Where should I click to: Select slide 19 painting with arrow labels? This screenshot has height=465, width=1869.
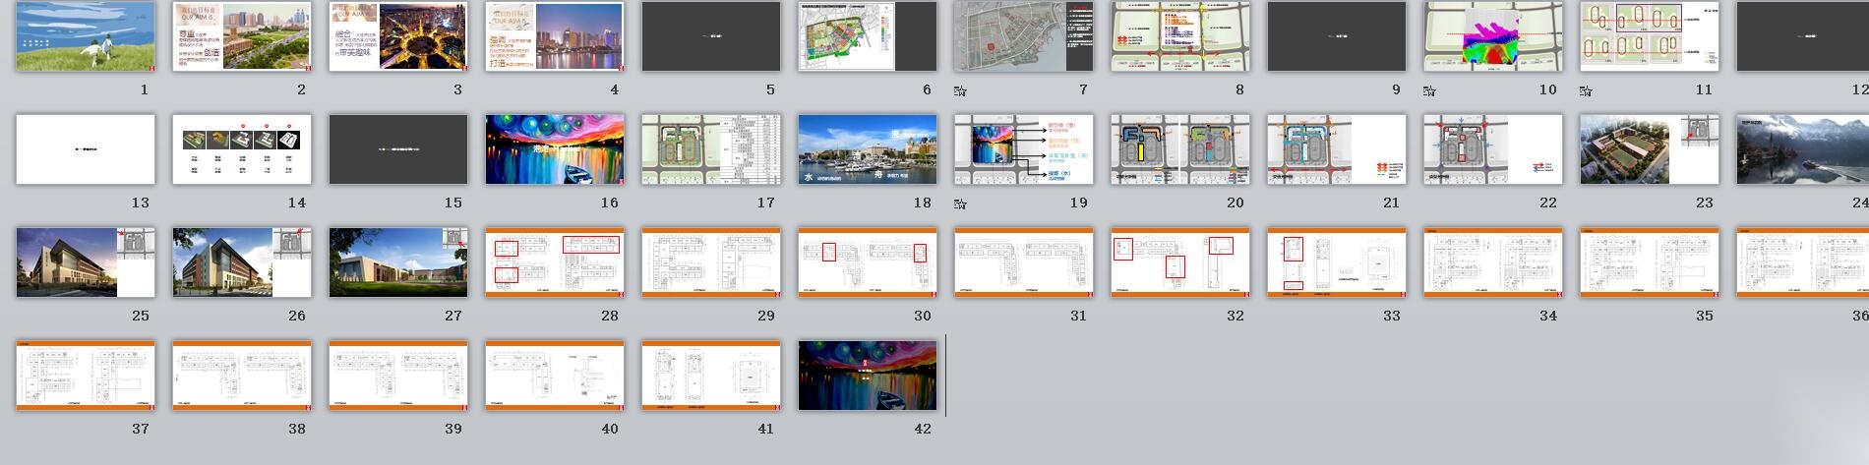click(1024, 149)
